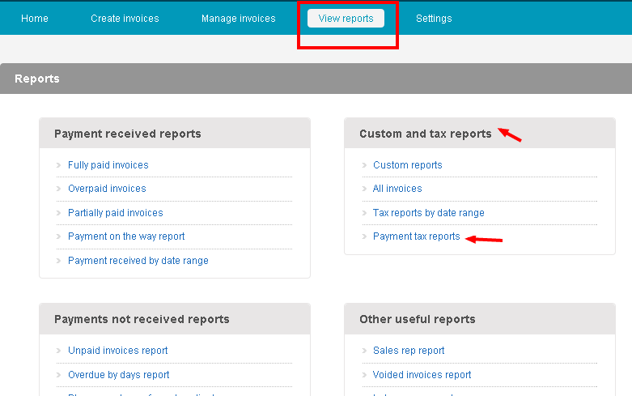Select the View reports tab
Viewport: 632px width, 396px height.
point(346,19)
